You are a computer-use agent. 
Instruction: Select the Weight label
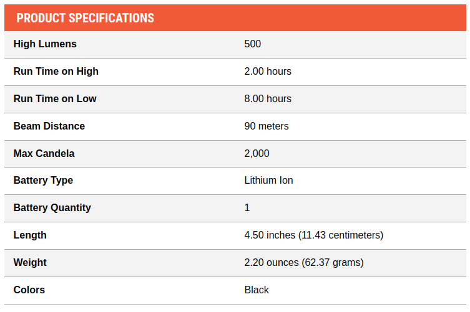coord(30,263)
